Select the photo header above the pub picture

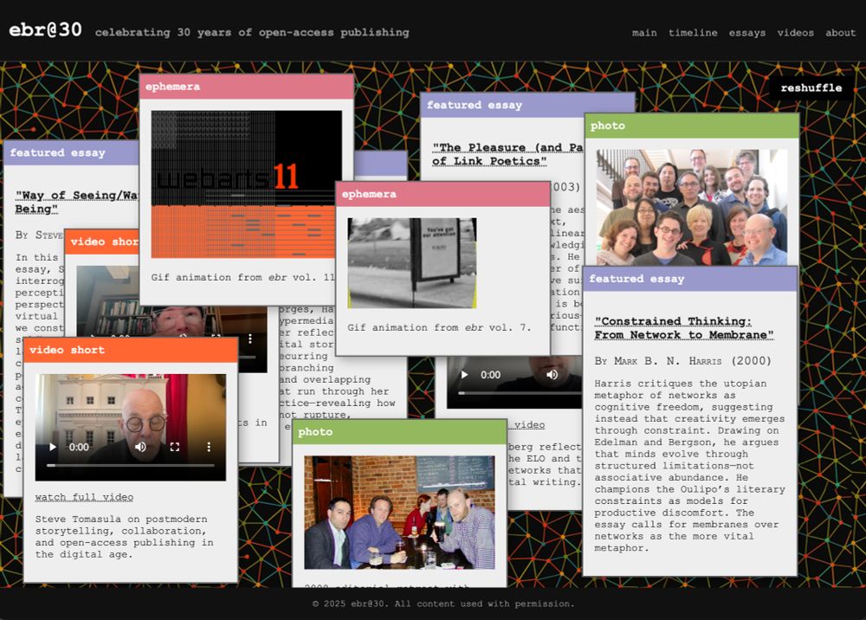coord(399,432)
